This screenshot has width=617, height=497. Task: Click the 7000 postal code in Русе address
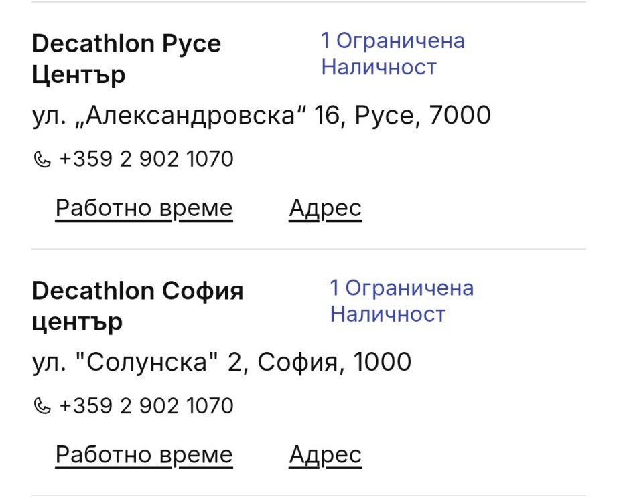(x=460, y=116)
